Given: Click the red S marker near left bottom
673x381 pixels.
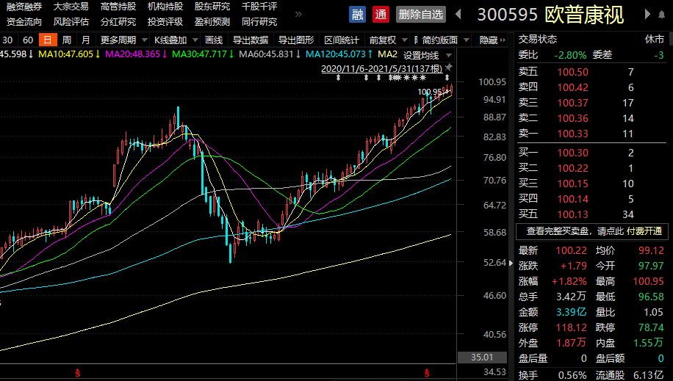Looking at the screenshot, I should (x=78, y=373).
